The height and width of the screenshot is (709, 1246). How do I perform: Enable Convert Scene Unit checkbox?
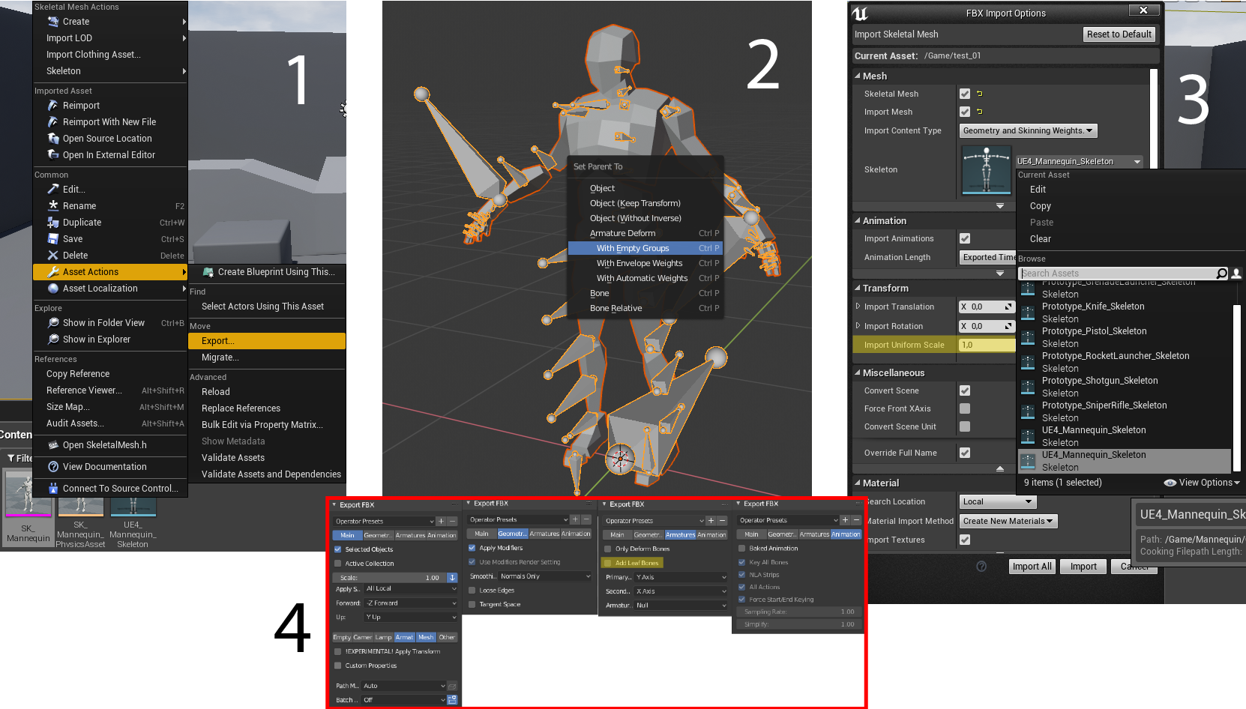pos(965,426)
